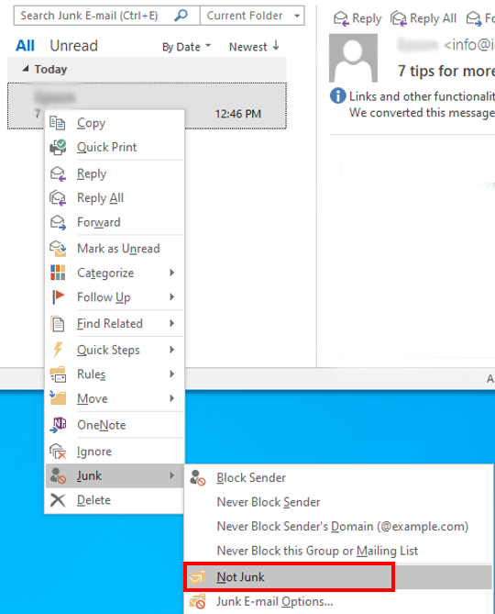Image resolution: width=495 pixels, height=614 pixels.
Task: Click the Reply All icon in context menu
Action: [58, 197]
